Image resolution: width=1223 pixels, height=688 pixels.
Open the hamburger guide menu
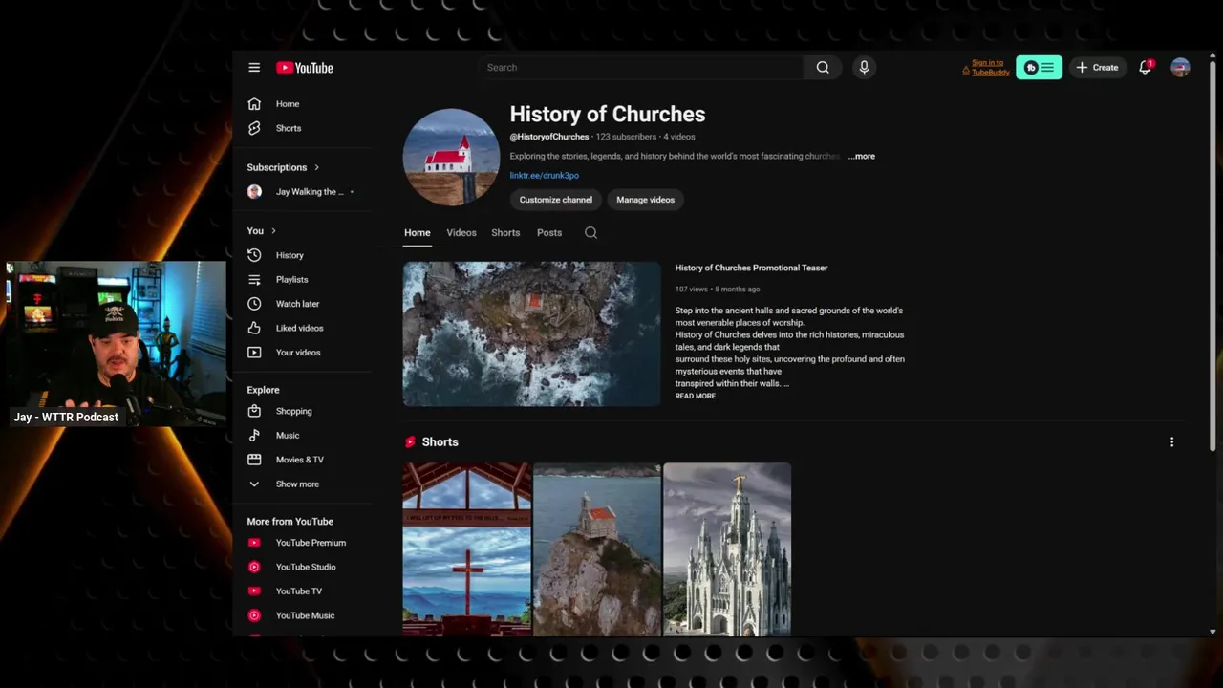point(254,68)
